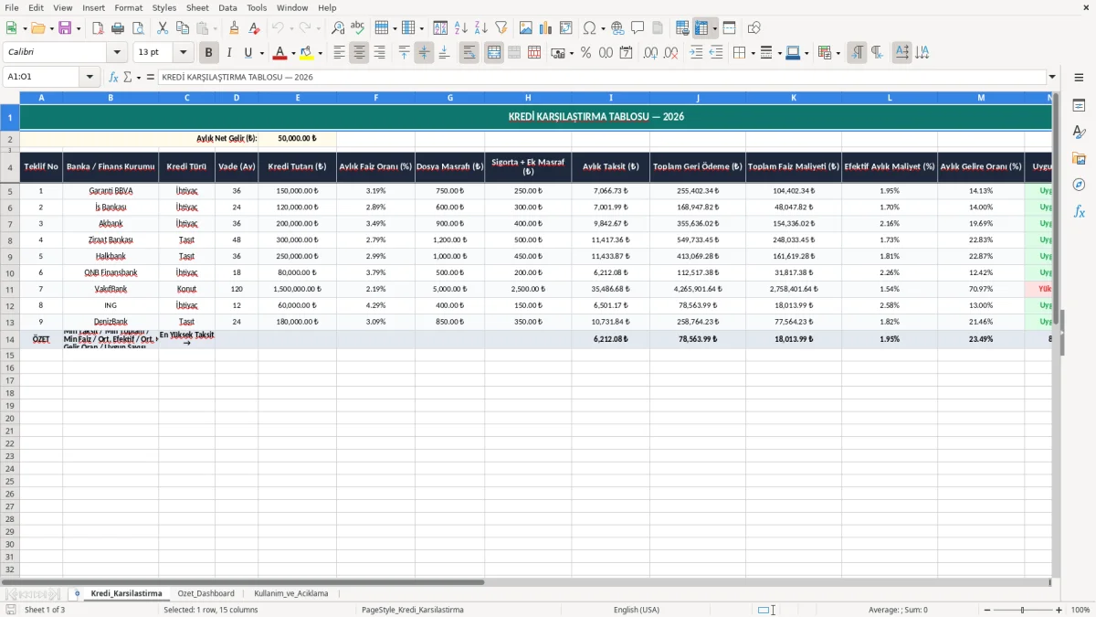Format cells as percent
1096x617 pixels.
pos(585,53)
